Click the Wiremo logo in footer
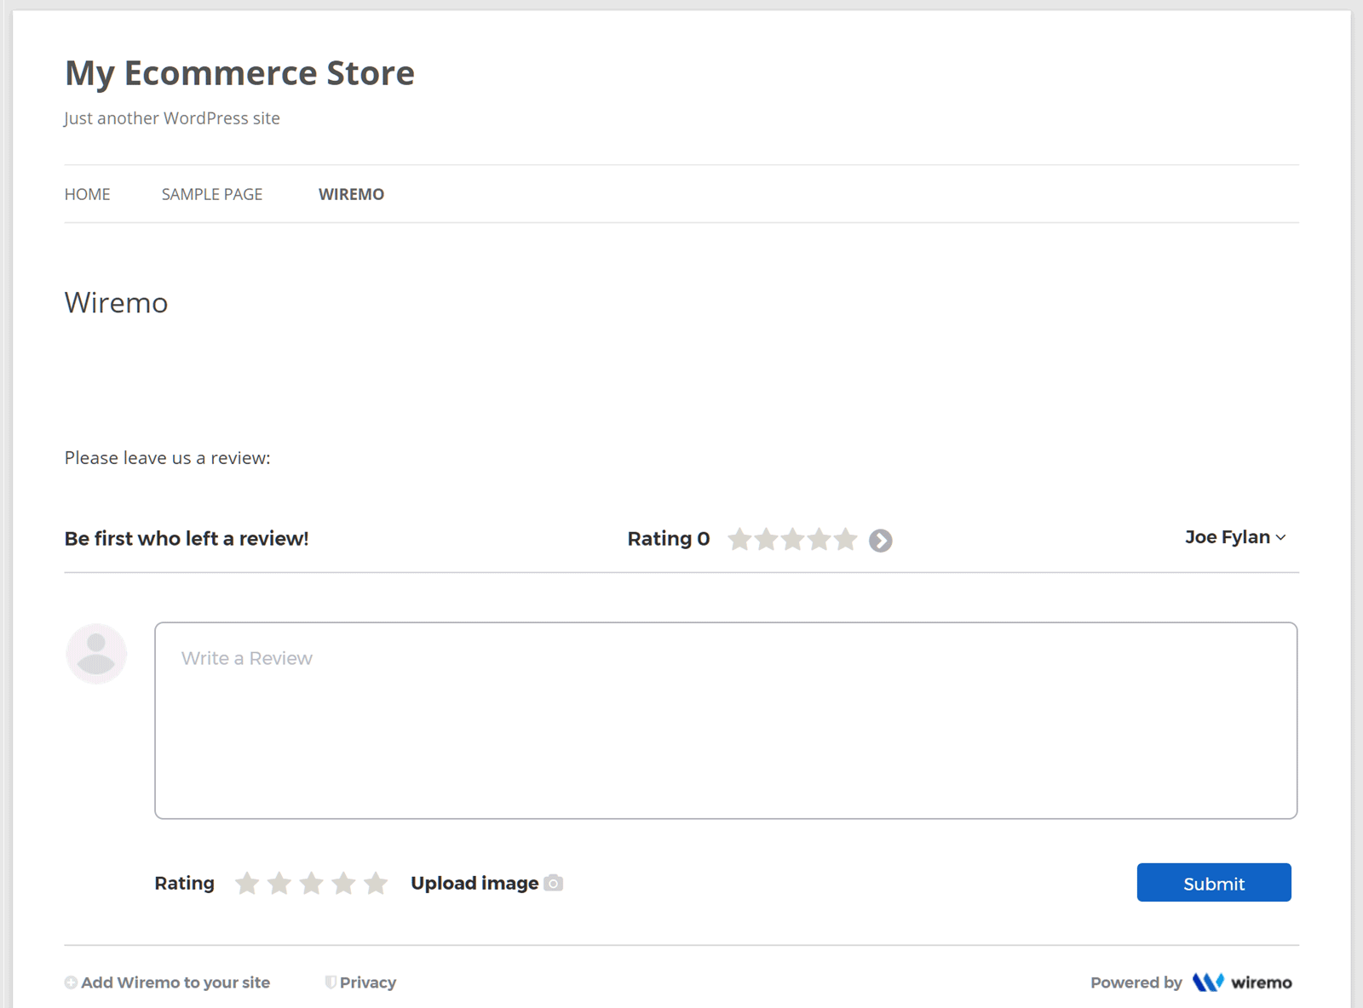 (x=1242, y=982)
